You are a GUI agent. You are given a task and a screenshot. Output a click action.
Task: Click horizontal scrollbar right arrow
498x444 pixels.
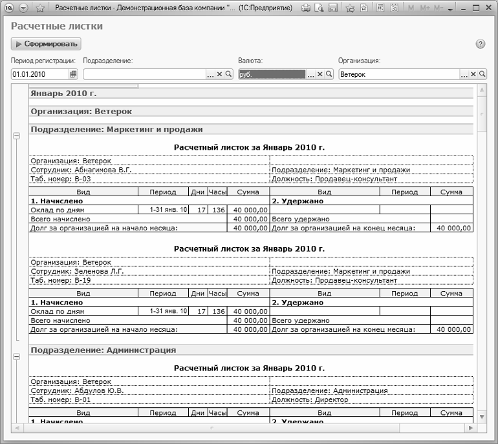click(x=471, y=428)
